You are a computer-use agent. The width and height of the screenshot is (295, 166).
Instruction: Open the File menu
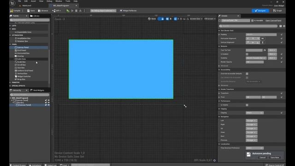click(x=19, y=1)
